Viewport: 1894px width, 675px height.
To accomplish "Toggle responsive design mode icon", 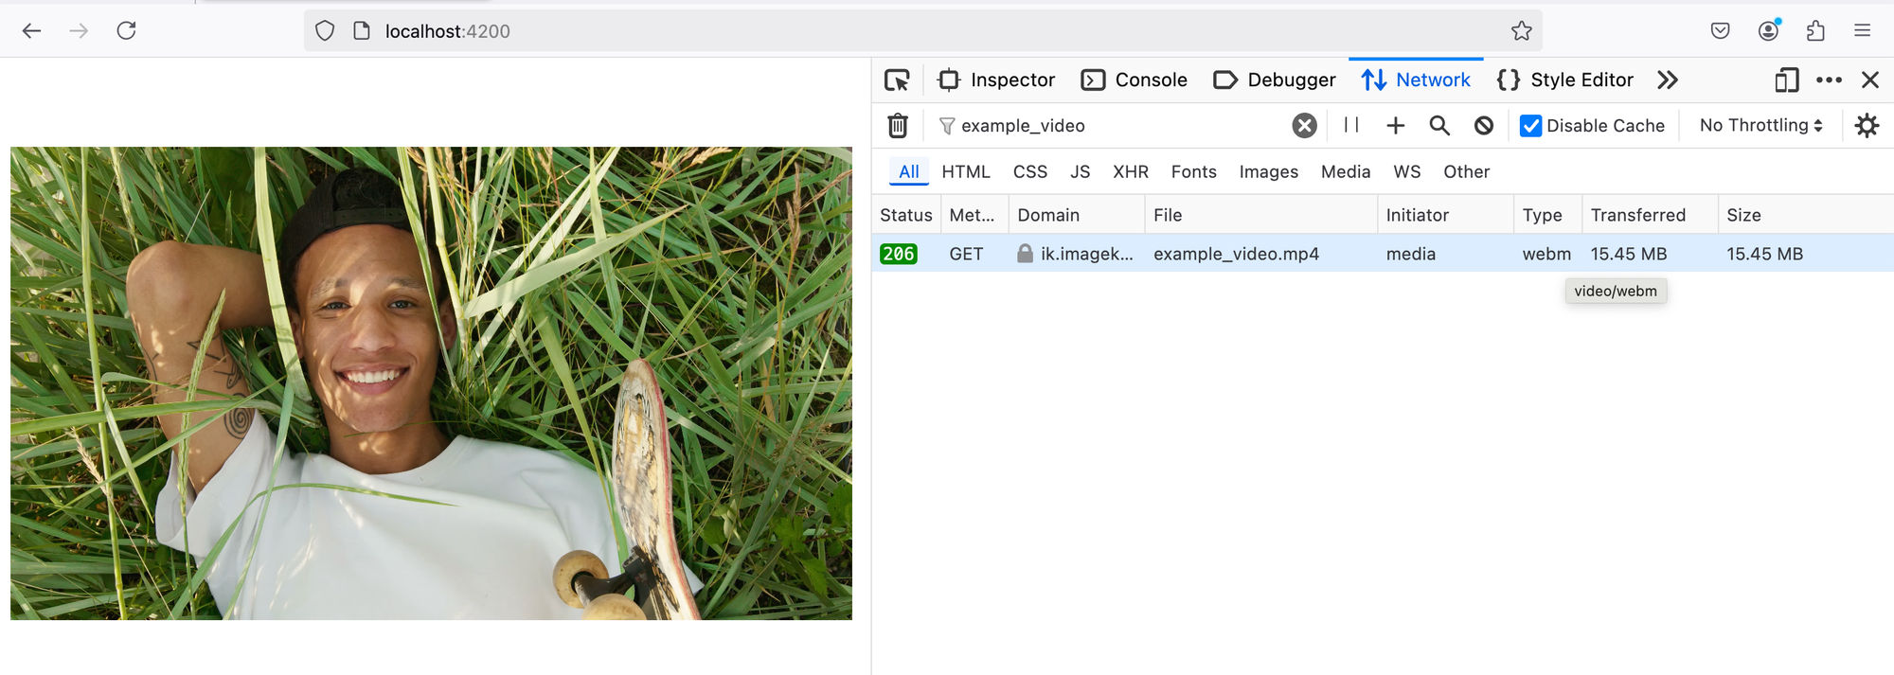I will [1786, 80].
